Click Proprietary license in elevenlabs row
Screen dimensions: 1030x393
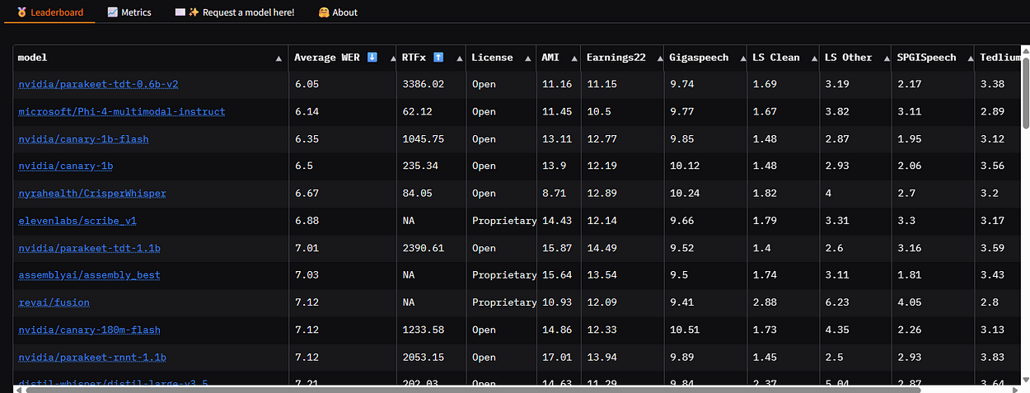point(503,221)
